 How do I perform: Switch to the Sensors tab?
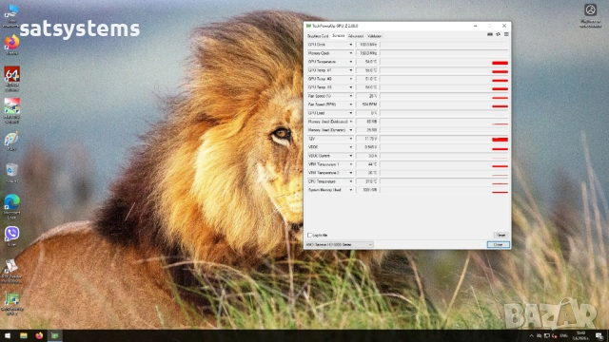coord(339,36)
